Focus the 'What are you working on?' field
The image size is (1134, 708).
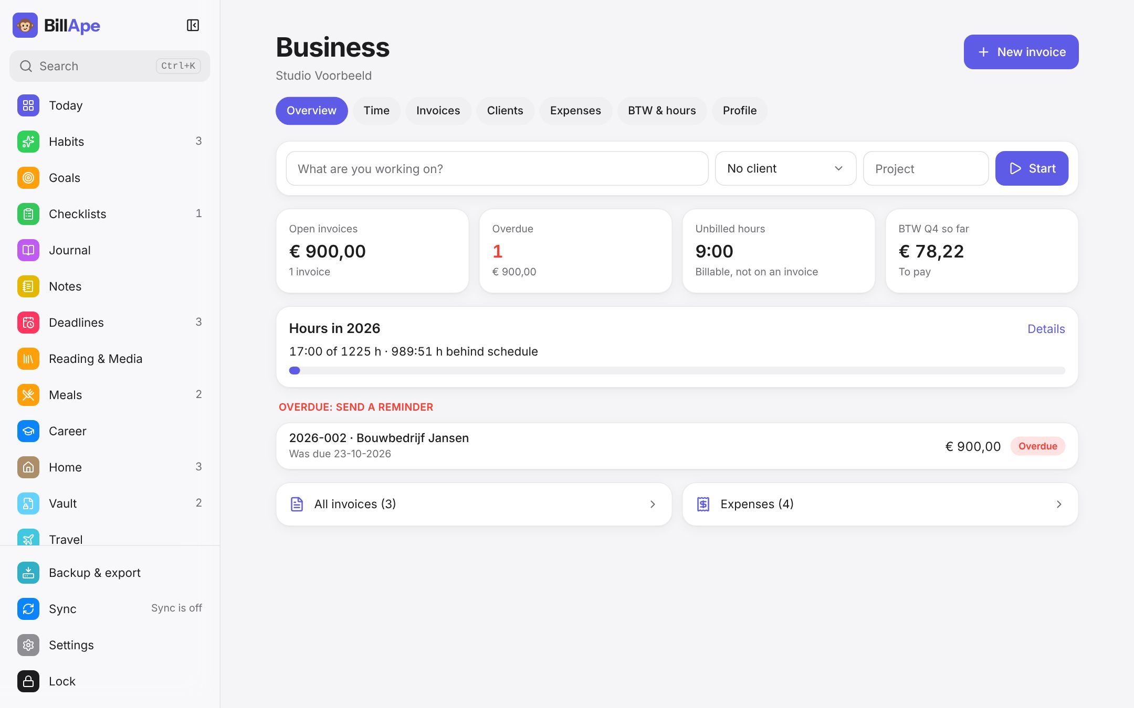[497, 168]
